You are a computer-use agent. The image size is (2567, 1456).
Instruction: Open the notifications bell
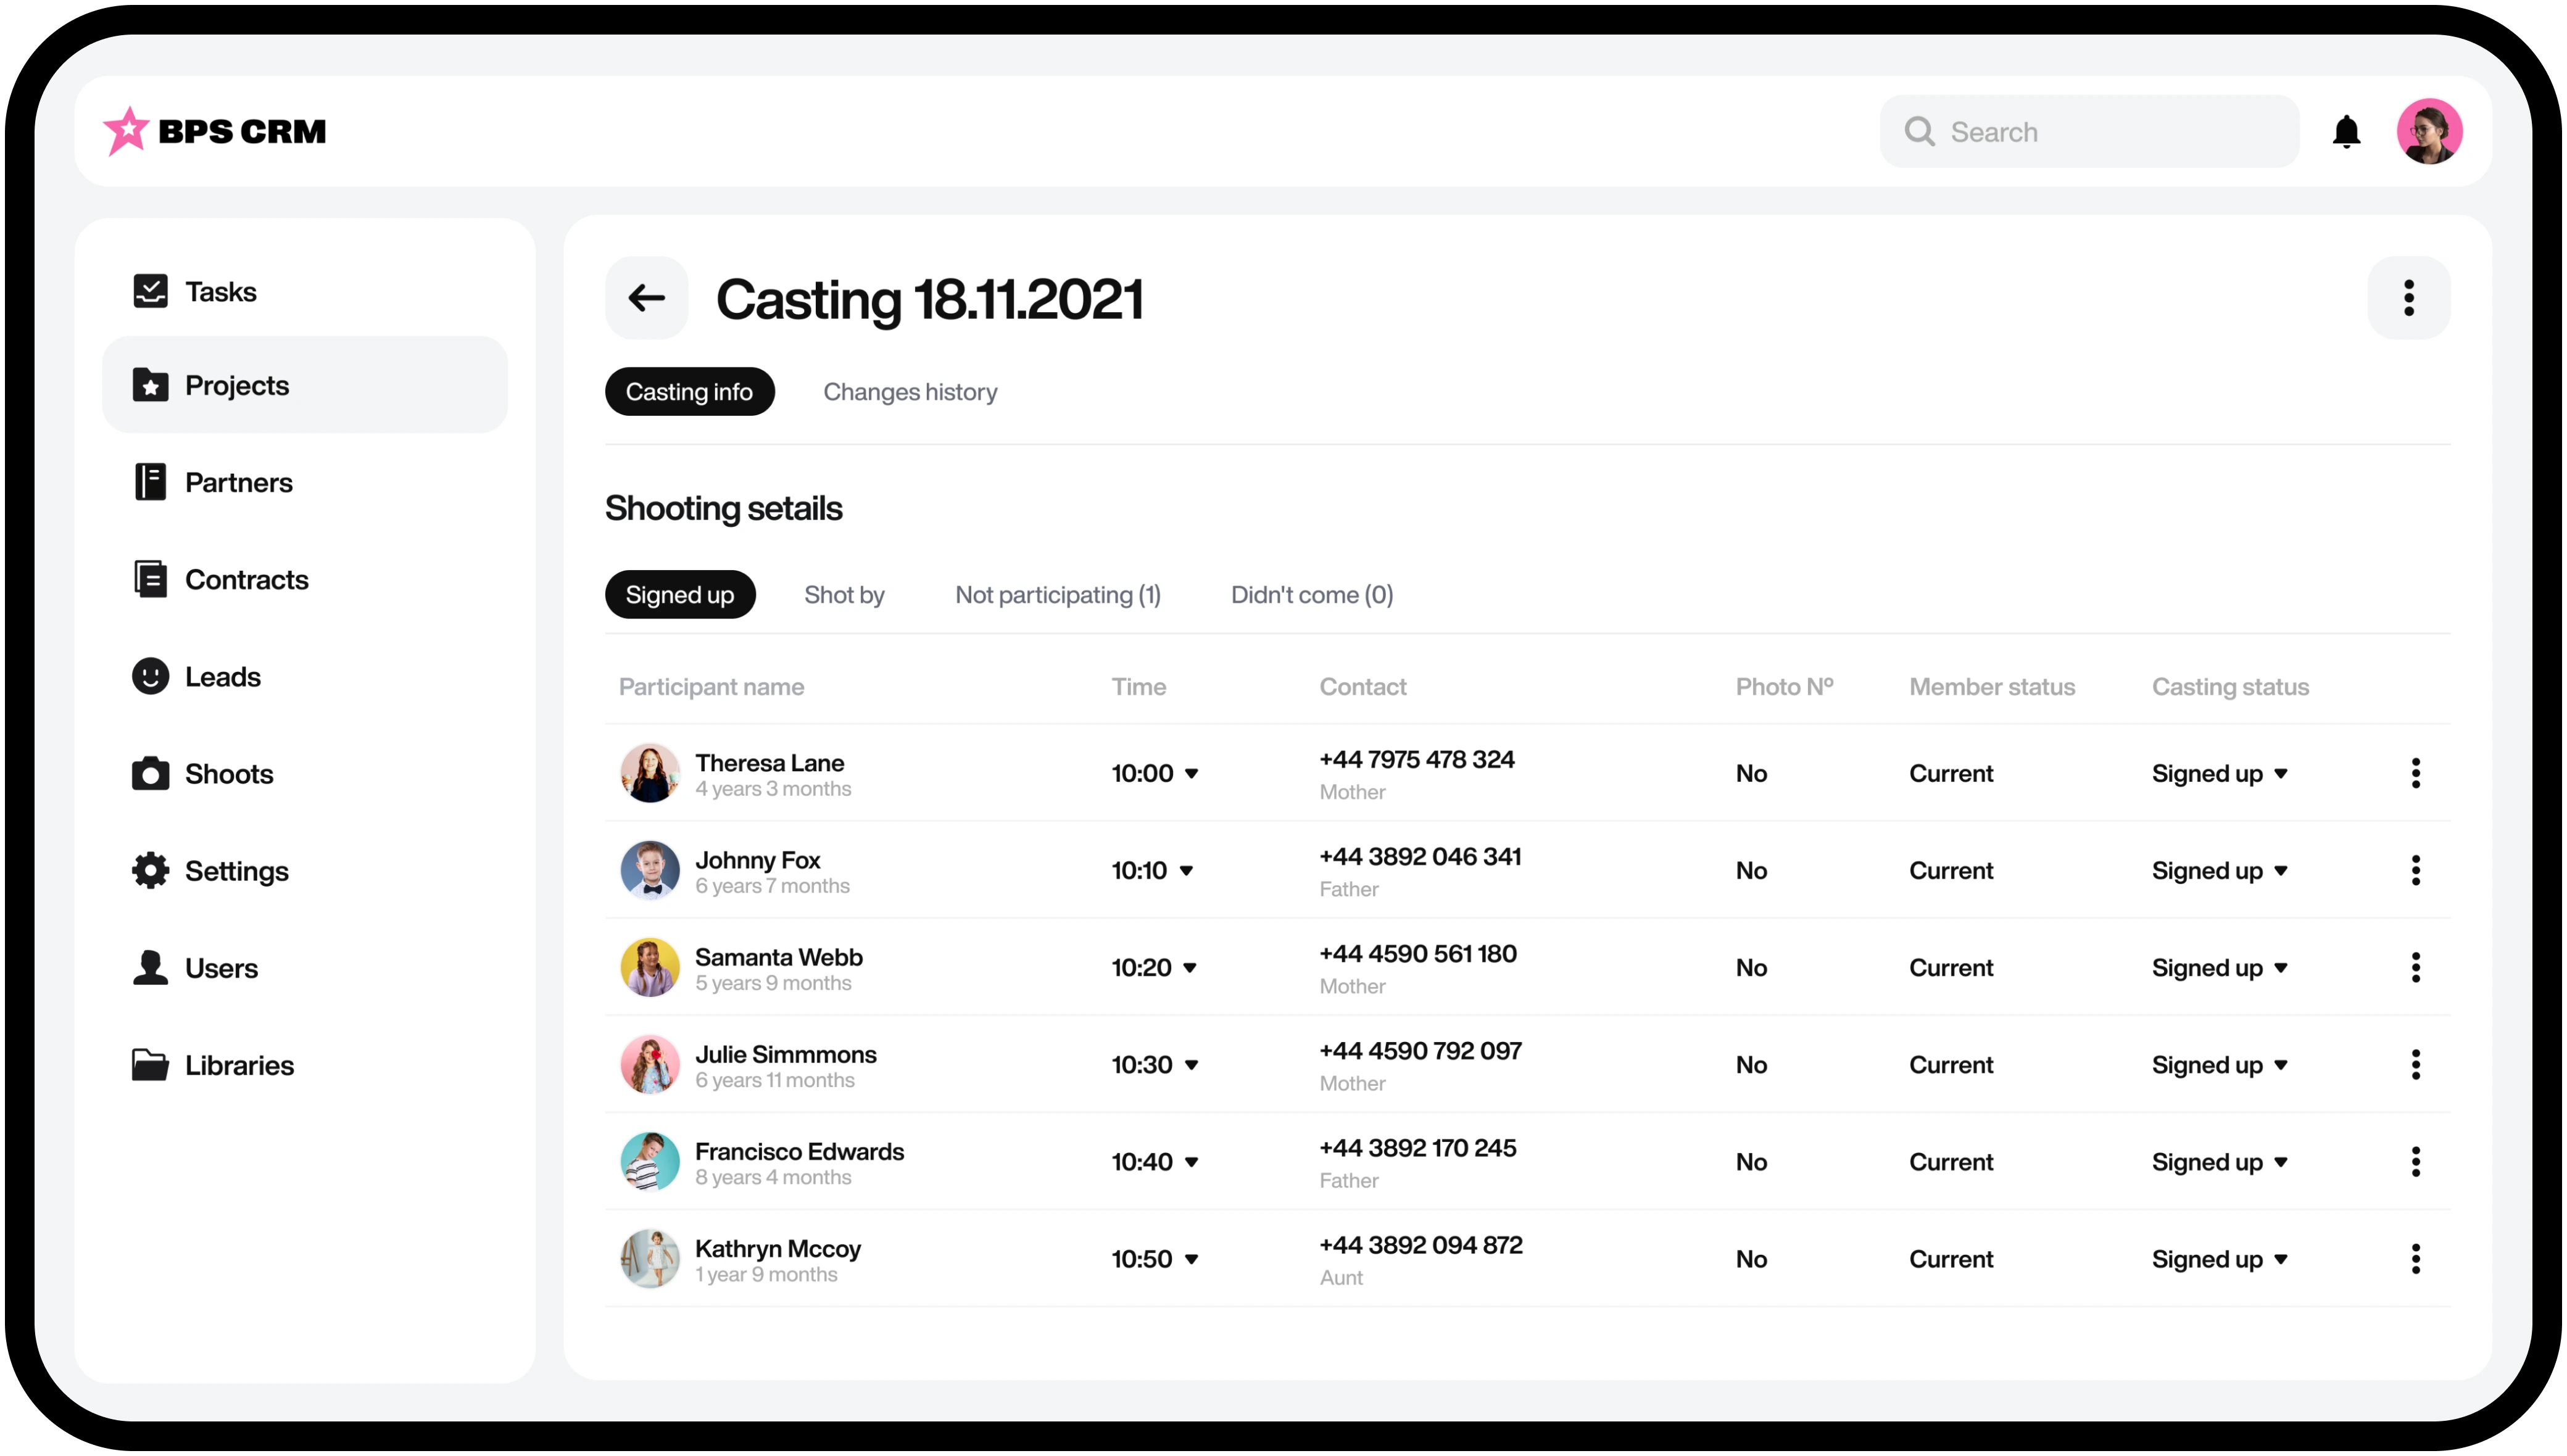pos(2346,131)
